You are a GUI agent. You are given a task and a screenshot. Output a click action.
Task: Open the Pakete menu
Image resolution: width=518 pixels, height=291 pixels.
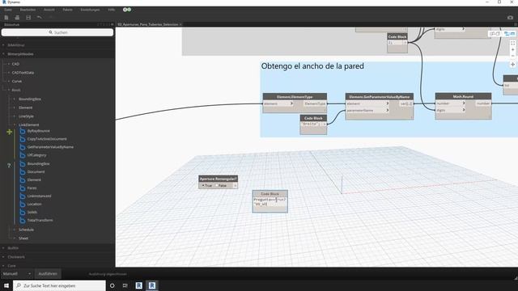tap(67, 10)
